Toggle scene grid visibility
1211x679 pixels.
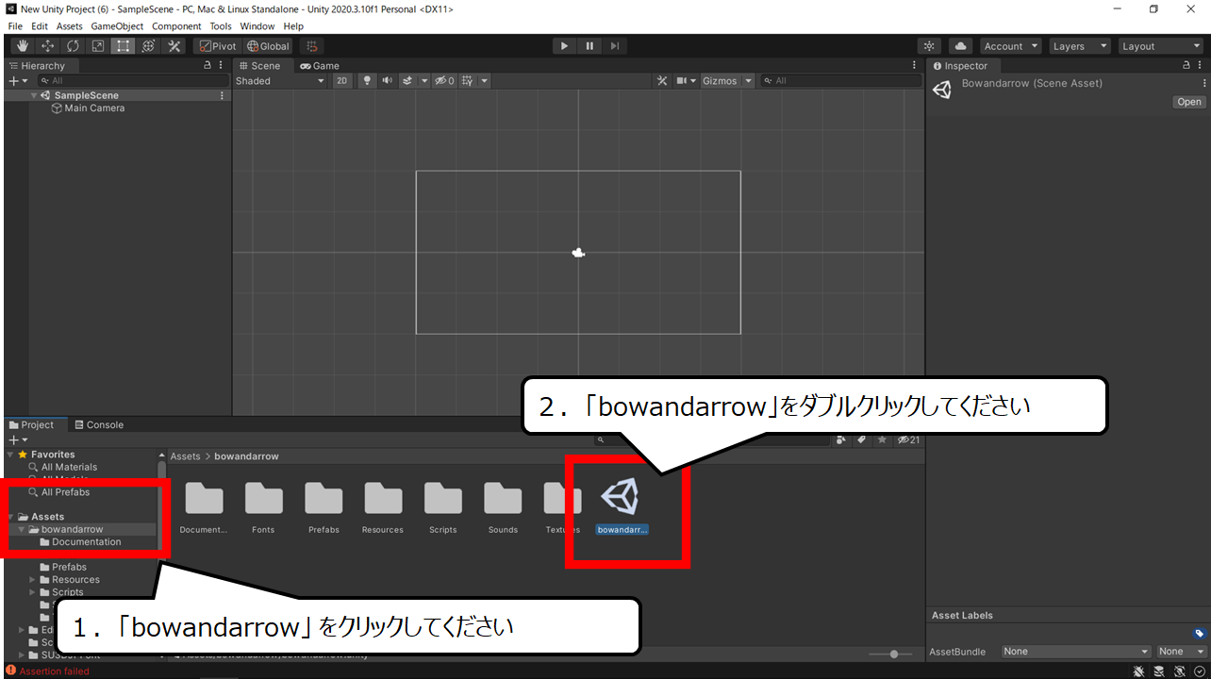(x=468, y=81)
